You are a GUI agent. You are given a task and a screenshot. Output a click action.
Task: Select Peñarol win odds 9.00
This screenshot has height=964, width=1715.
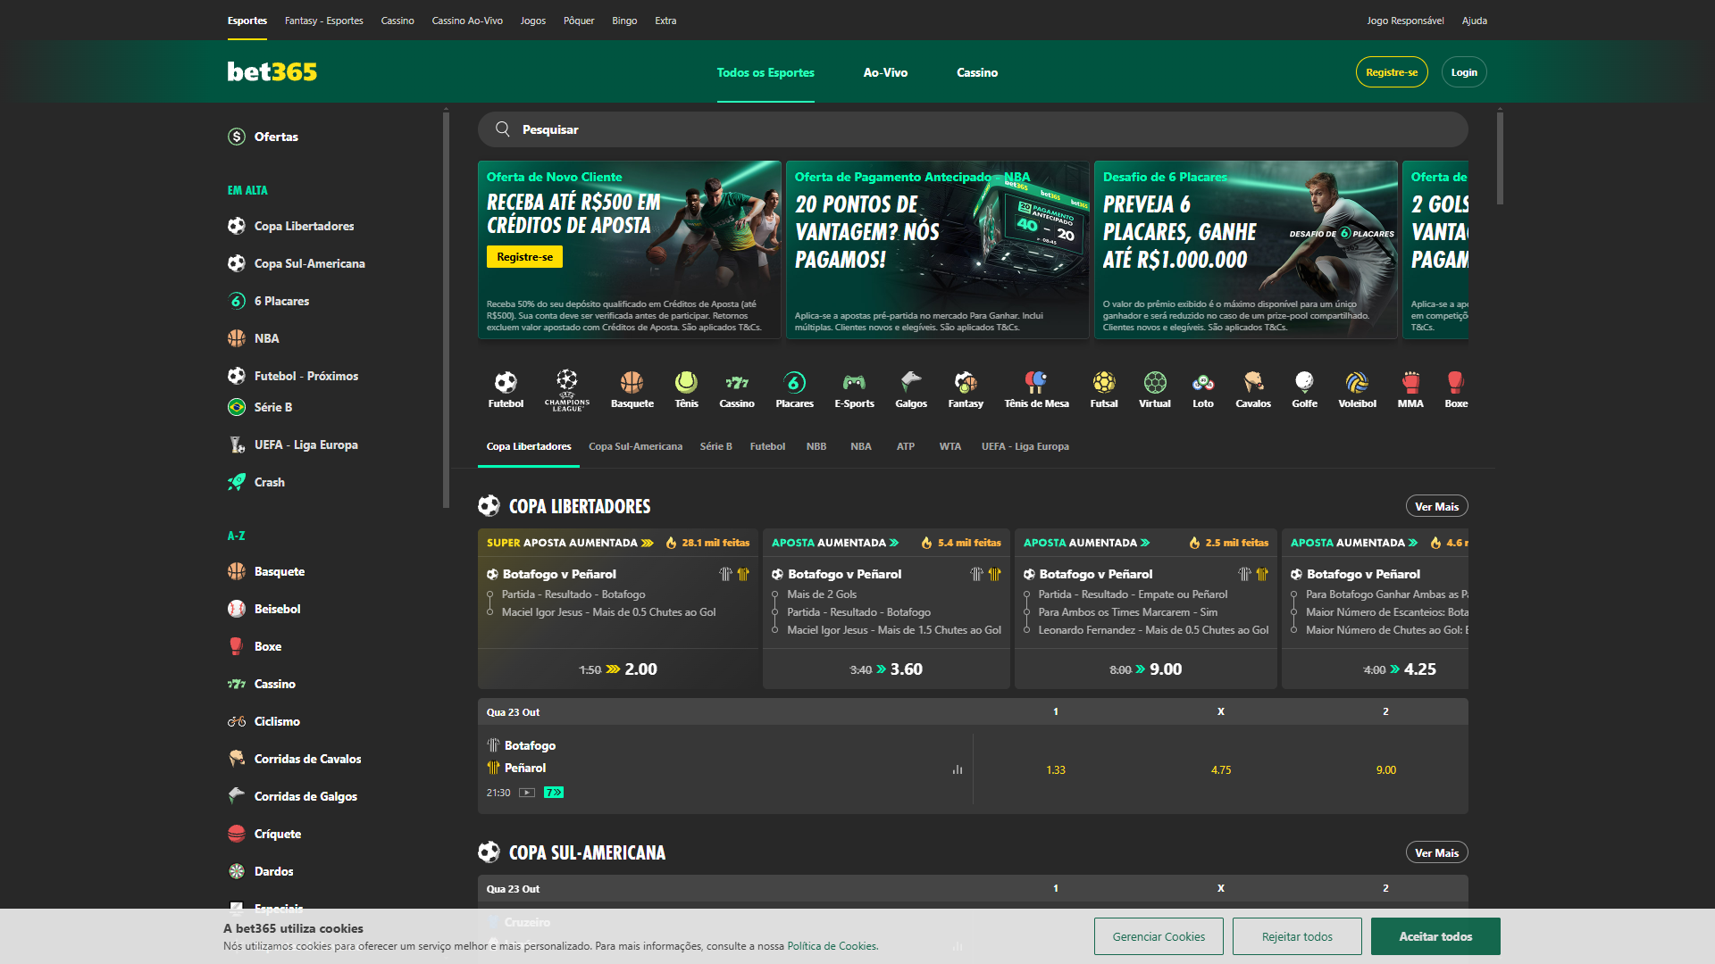(x=1385, y=769)
